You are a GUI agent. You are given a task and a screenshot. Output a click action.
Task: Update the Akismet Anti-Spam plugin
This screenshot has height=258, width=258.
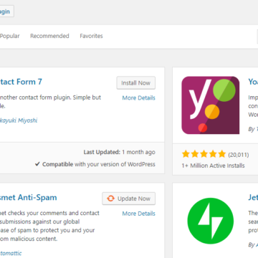[x=129, y=199]
